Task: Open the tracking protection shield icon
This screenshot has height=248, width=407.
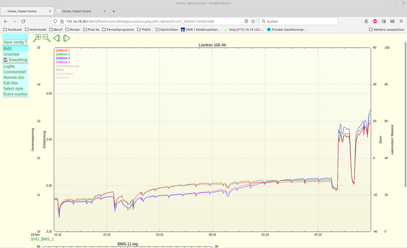Action: 55,21
